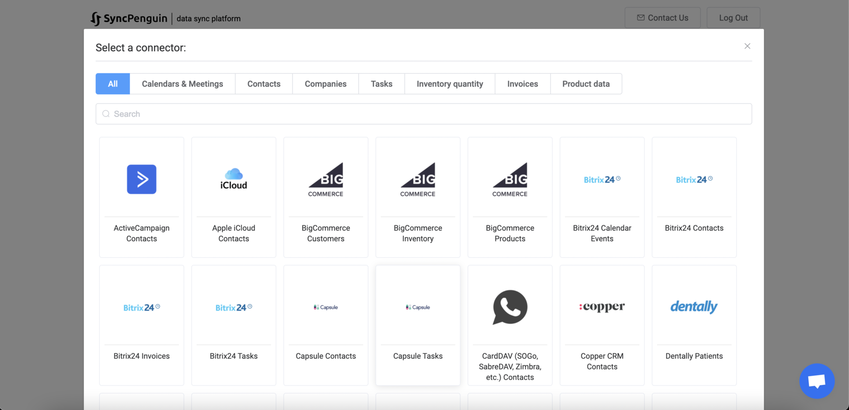The image size is (849, 410).
Task: Select the Capsule Tasks logo
Action: click(x=418, y=307)
